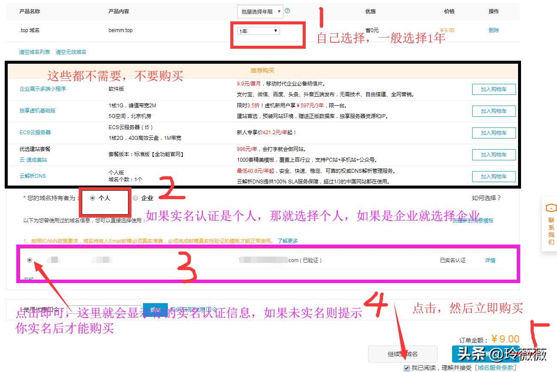Add 云解析DNS to the shopping cart
The image size is (557, 372).
[x=493, y=176]
